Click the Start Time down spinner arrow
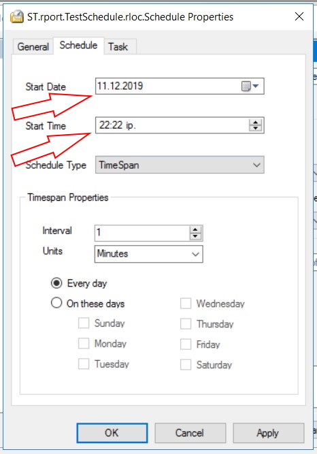Screen dimensions: 317x454 (255, 128)
